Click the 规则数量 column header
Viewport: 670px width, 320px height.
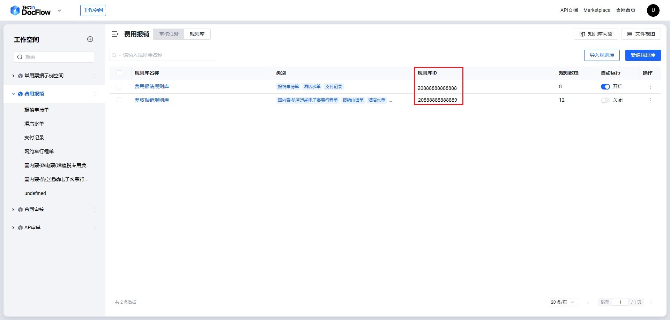[569, 73]
